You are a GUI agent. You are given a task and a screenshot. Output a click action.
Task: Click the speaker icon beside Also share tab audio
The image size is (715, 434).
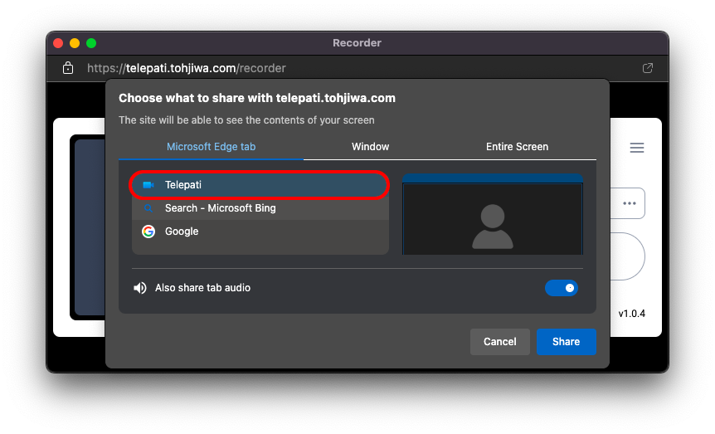tap(140, 288)
